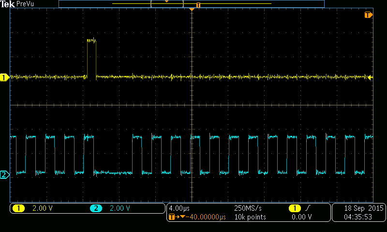This screenshot has width=387, height=232.
Task: Click the orange T marker in the record overview bar
Action: [198, 5]
